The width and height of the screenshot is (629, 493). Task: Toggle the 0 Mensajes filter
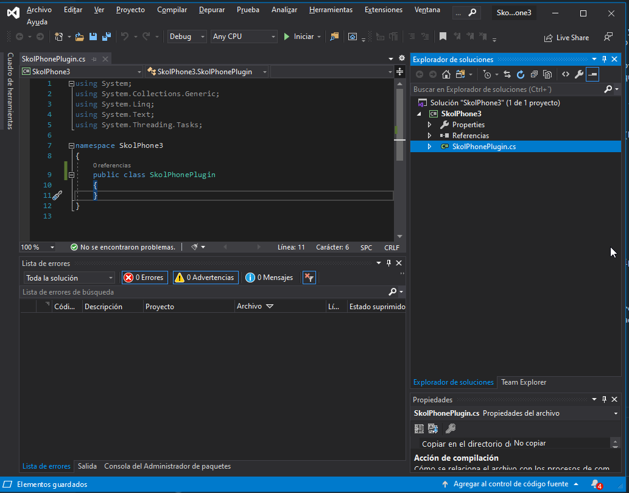pyautogui.click(x=269, y=278)
